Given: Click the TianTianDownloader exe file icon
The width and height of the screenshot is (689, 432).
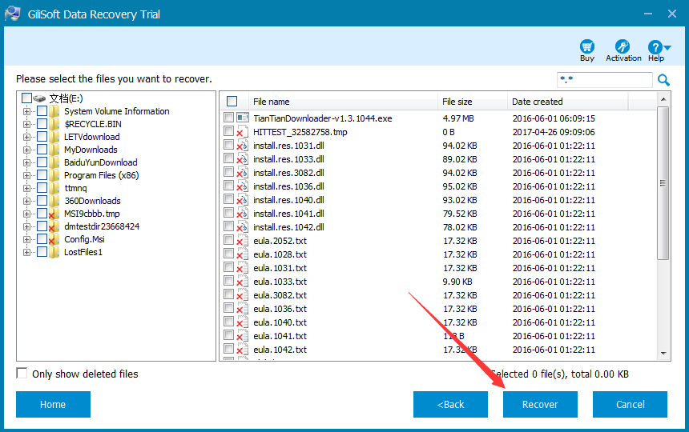Looking at the screenshot, I should (x=243, y=118).
